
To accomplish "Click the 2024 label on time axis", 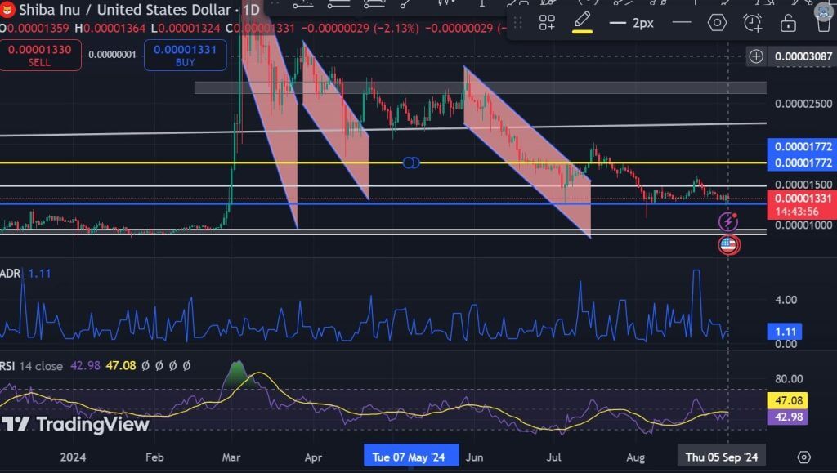I will [x=73, y=457].
